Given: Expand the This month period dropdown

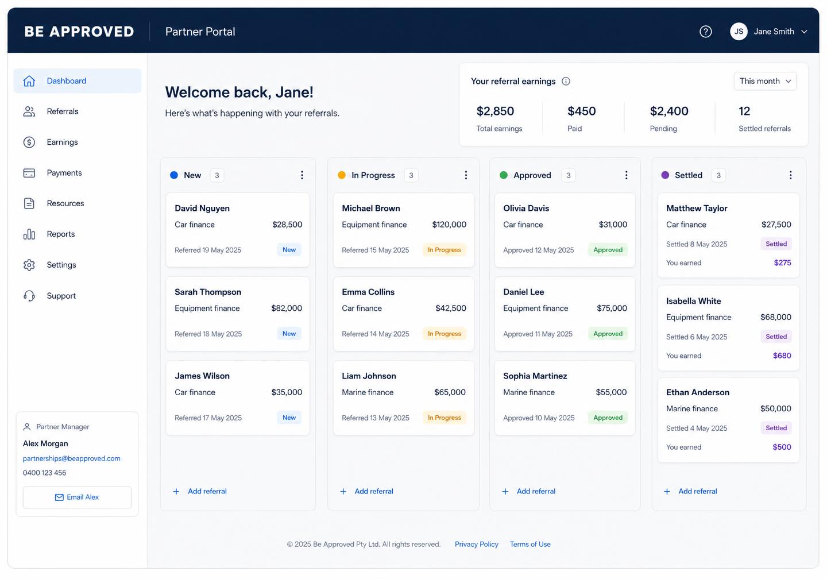Looking at the screenshot, I should coord(765,81).
